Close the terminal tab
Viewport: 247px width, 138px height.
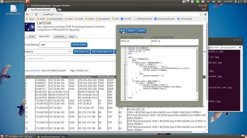pyautogui.click(x=240, y=47)
